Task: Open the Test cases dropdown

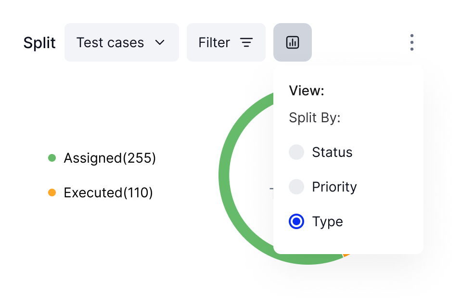Action: coord(122,42)
